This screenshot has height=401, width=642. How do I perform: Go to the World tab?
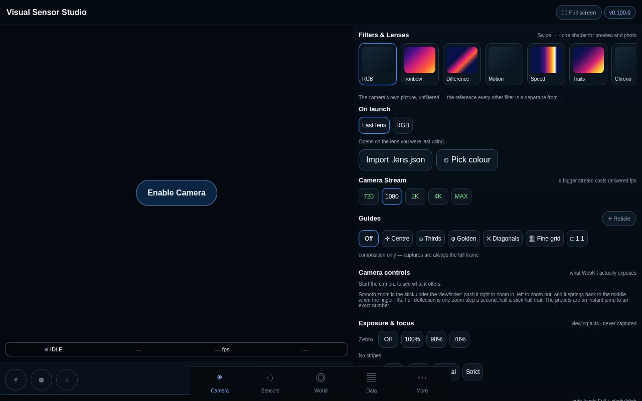pyautogui.click(x=321, y=383)
